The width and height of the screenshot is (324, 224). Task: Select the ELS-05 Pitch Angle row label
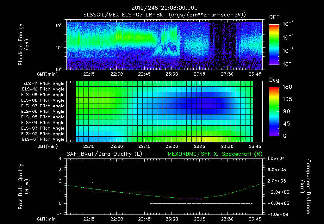pos(43,117)
